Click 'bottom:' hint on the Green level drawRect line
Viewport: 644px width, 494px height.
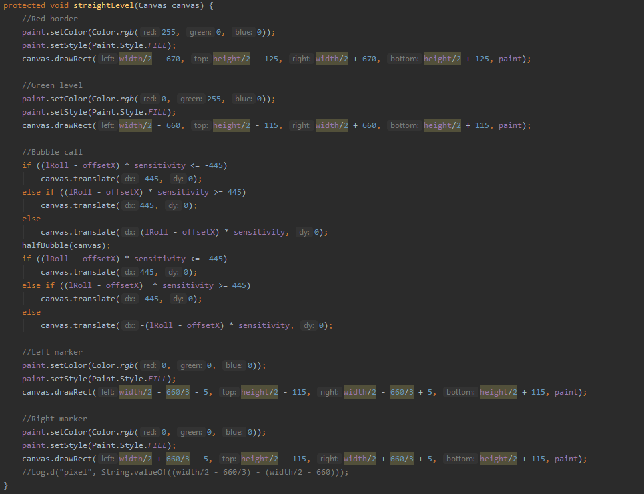pyautogui.click(x=404, y=125)
